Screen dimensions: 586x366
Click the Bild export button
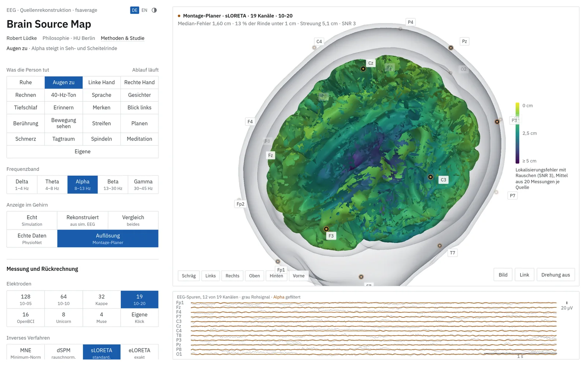pos(503,275)
